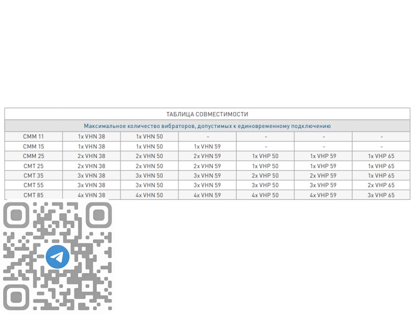
Task: Click the Telegram logo inside the QR code
Action: coord(58,256)
